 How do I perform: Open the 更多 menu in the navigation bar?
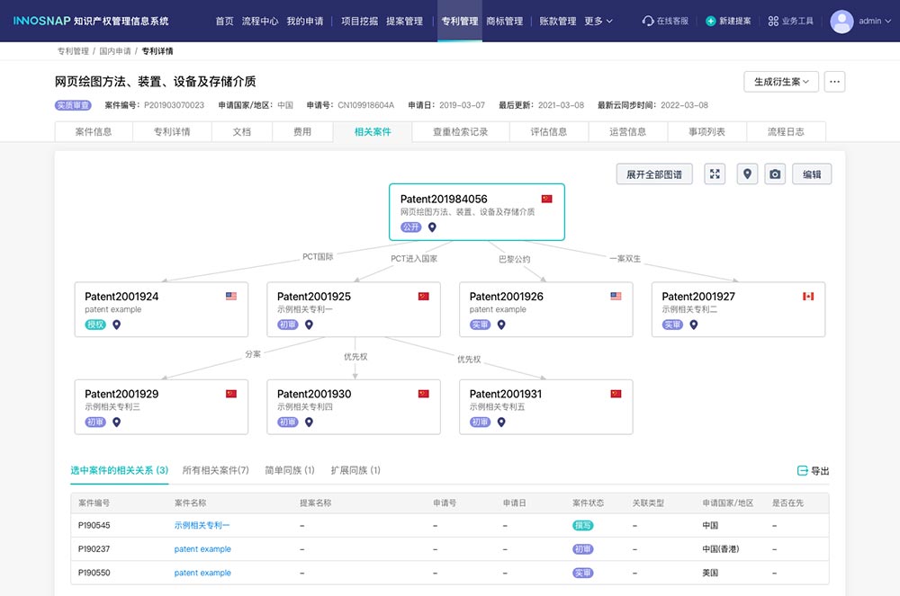(x=598, y=21)
